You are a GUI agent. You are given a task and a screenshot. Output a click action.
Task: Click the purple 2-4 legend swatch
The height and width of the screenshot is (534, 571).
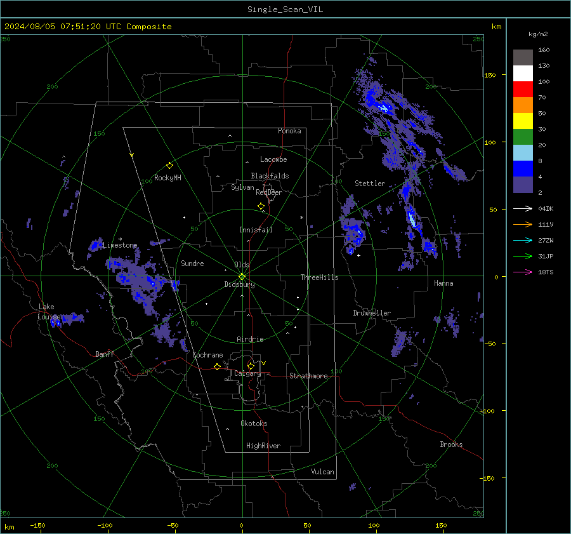pyautogui.click(x=523, y=184)
